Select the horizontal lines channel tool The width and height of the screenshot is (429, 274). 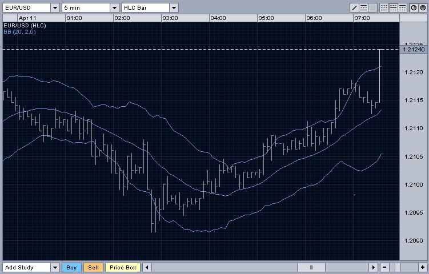coord(364,7)
